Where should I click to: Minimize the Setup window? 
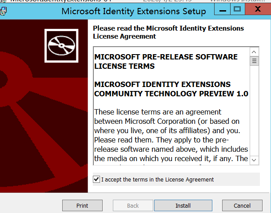[x=223, y=9]
